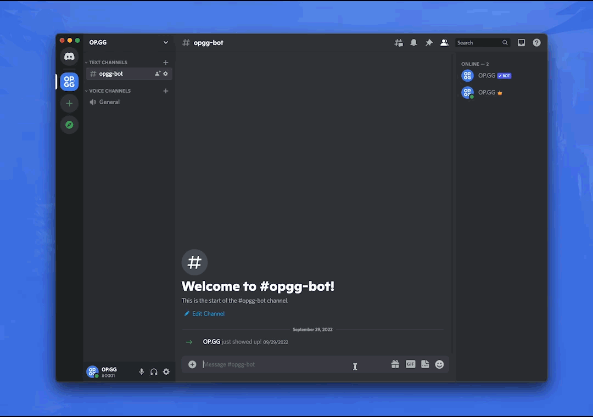Viewport: 593px width, 417px height.
Task: Add a server with the plus icon
Action: coord(69,103)
